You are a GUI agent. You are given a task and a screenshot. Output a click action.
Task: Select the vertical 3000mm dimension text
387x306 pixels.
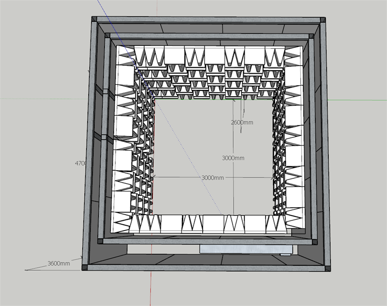[233, 158]
